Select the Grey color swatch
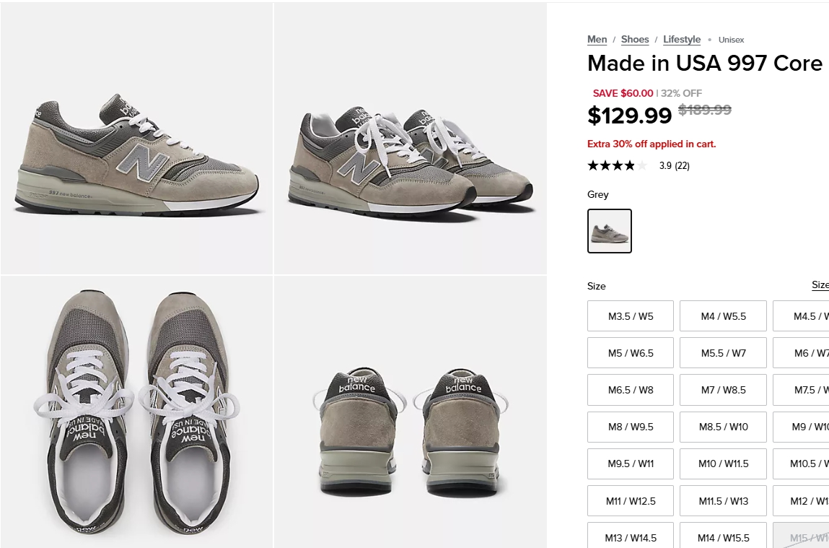Viewport: 829px width, 548px height. click(x=610, y=231)
